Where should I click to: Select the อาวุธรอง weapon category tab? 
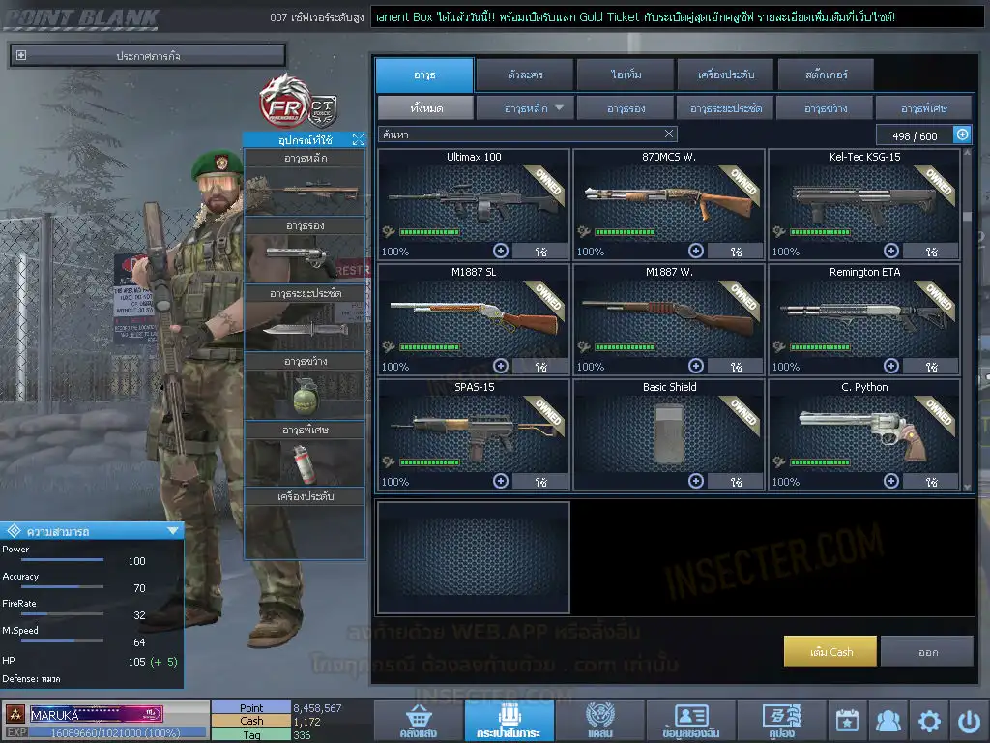(x=626, y=108)
